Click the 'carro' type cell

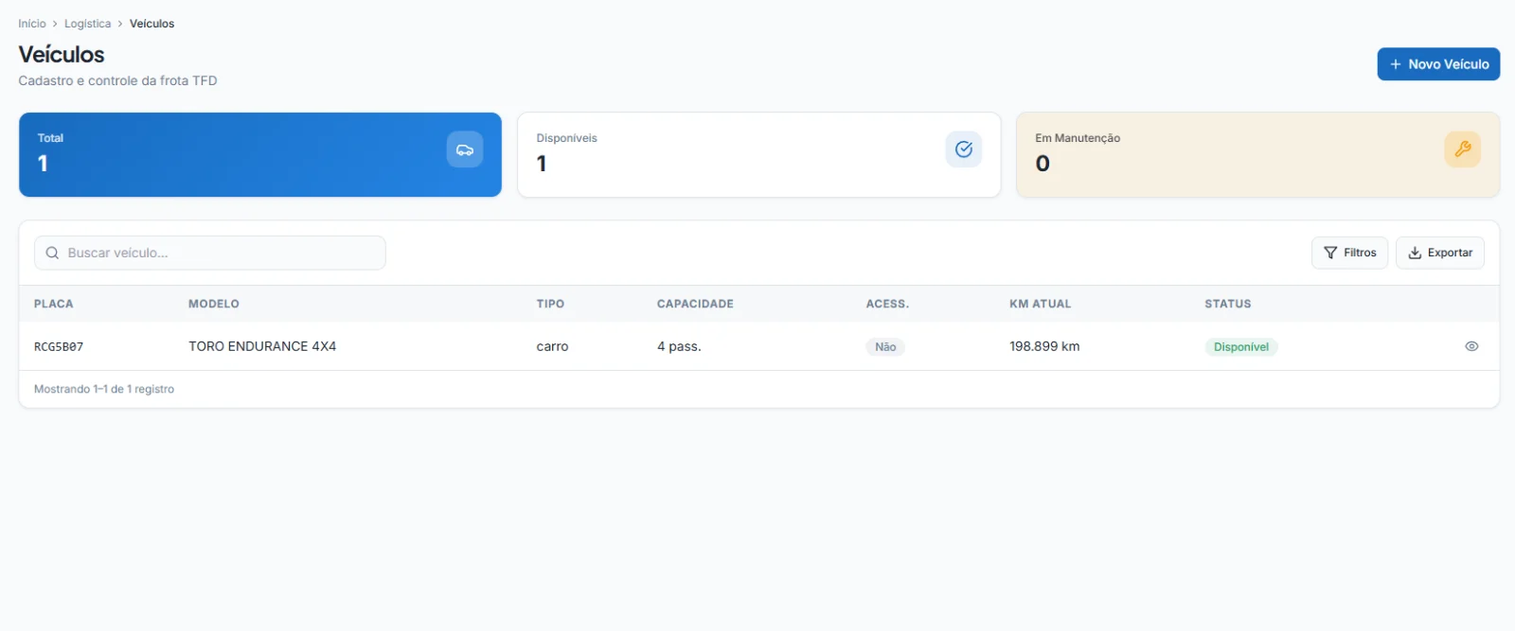pos(552,346)
